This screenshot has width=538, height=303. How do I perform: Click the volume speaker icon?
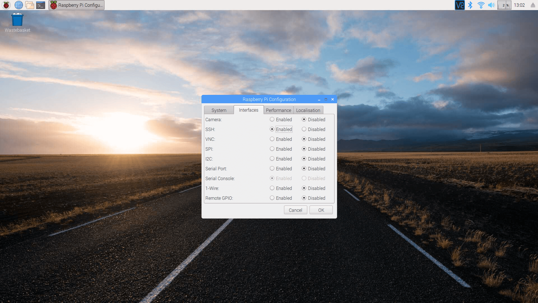point(491,5)
